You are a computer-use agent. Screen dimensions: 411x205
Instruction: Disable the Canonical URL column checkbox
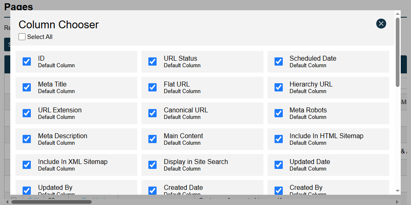pos(152,113)
